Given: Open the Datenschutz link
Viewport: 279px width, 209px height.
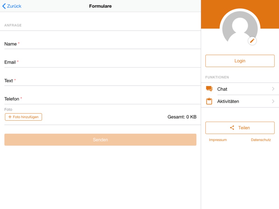Looking at the screenshot, I should point(261,140).
